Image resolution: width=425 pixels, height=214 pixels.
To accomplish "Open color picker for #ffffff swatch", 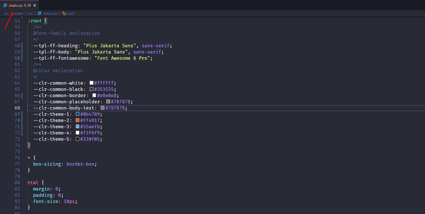I will tap(91, 83).
